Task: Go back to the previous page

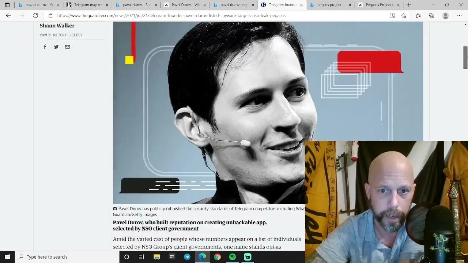Action: pos(8,15)
